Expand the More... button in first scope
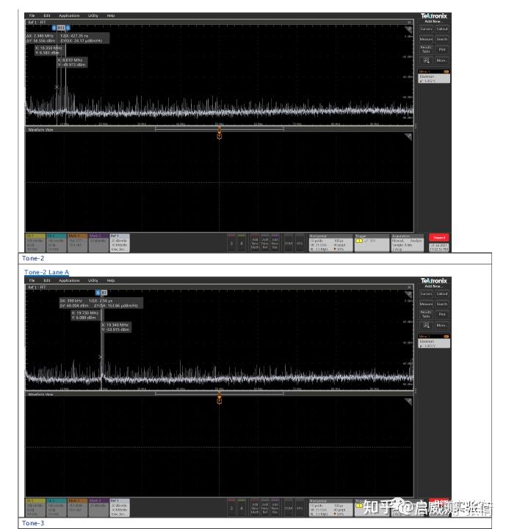The height and width of the screenshot is (529, 506). tap(441, 60)
